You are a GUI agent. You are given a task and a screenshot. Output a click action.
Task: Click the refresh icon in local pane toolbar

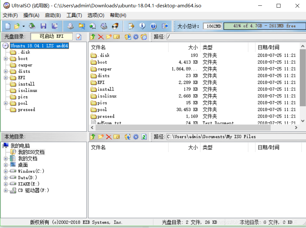point(144,137)
